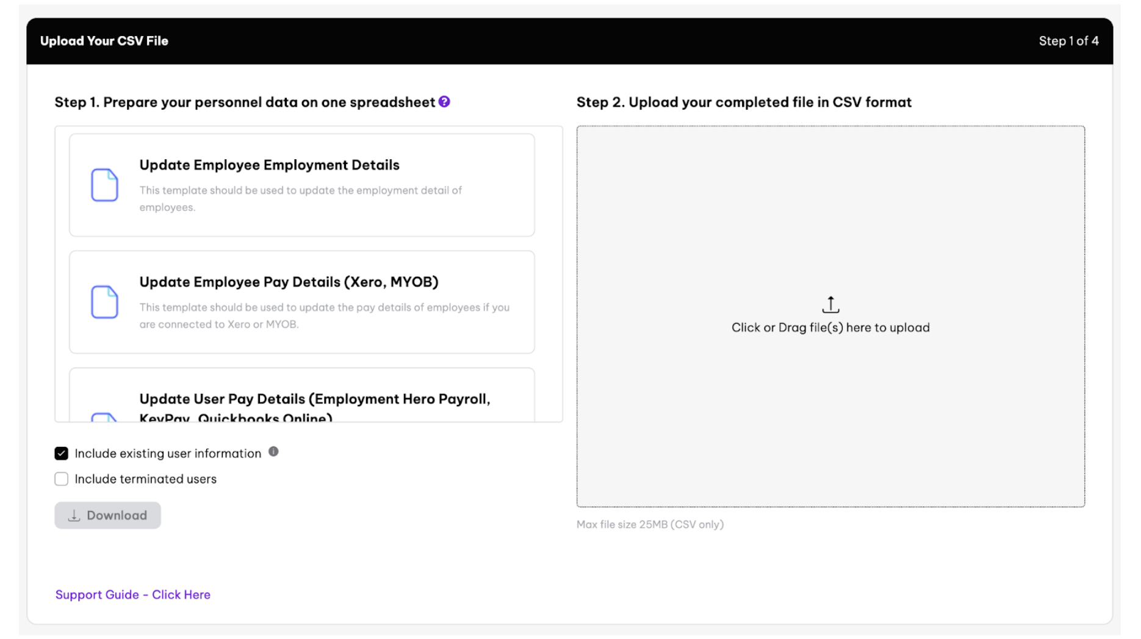Click the file icon for Update Employee Employment Details
The width and height of the screenshot is (1141, 639).
[104, 185]
